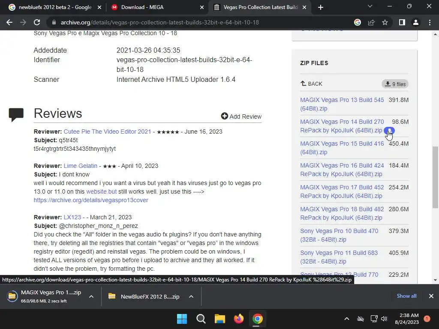This screenshot has height=329, width=439.
Task: Click Show all downloads
Action: coord(406,296)
